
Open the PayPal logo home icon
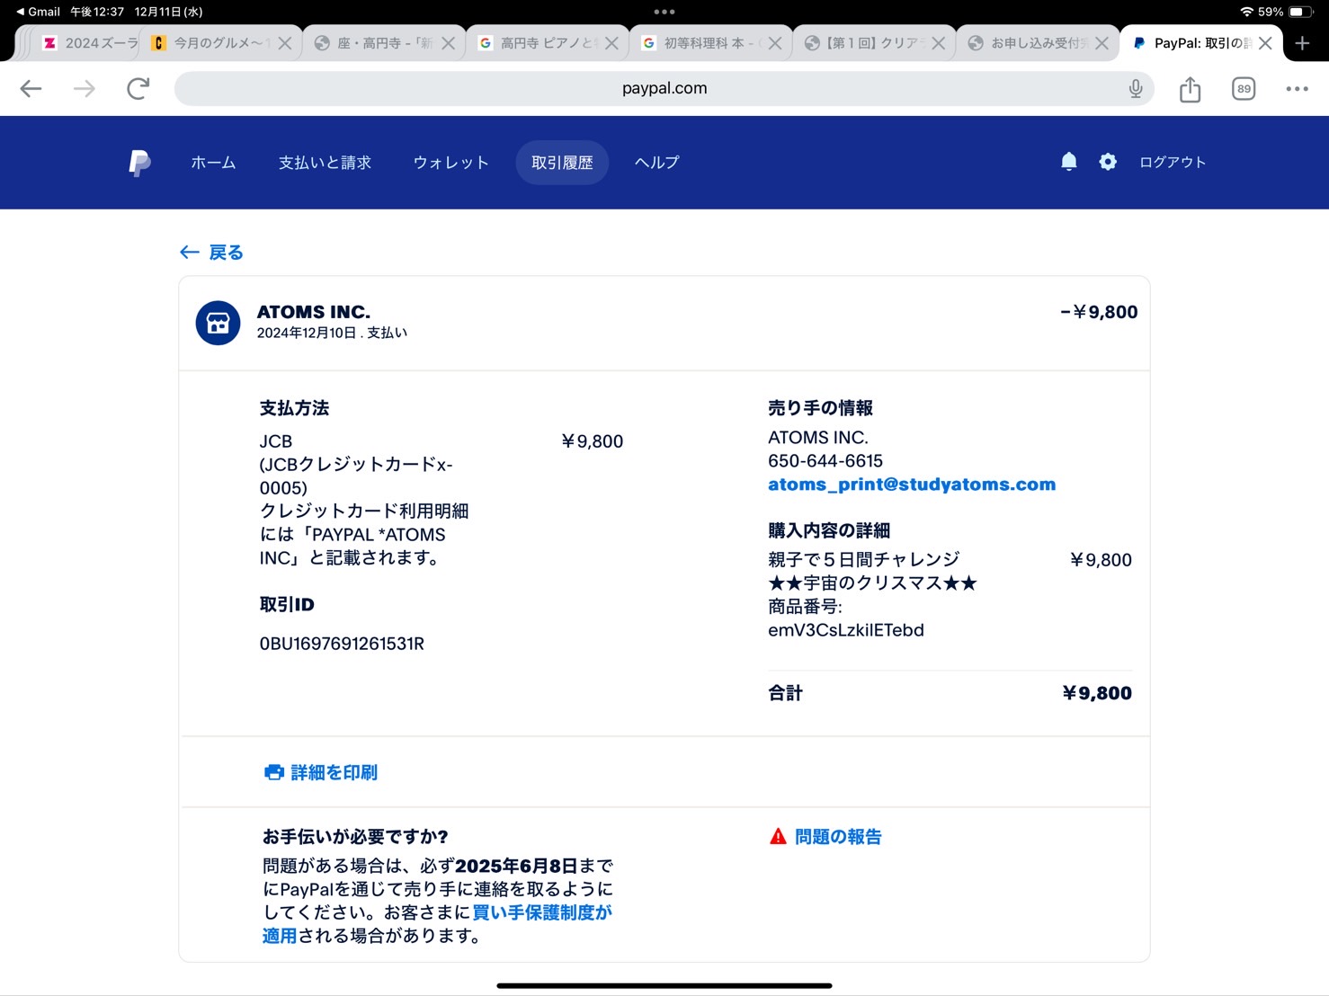(x=139, y=163)
